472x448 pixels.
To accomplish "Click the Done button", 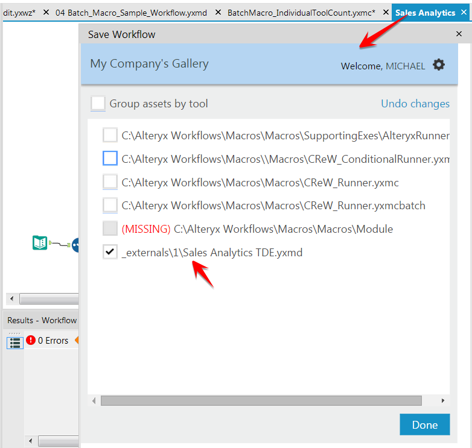I will click(x=425, y=424).
